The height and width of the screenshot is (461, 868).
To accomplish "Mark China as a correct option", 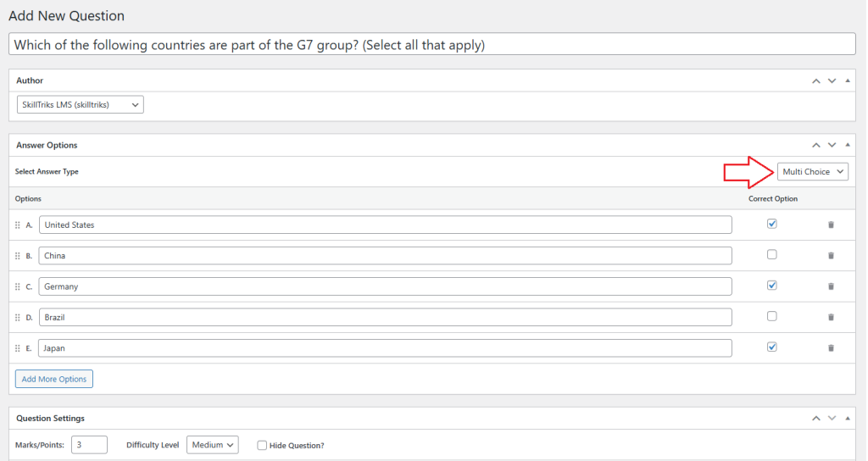I will 771,254.
